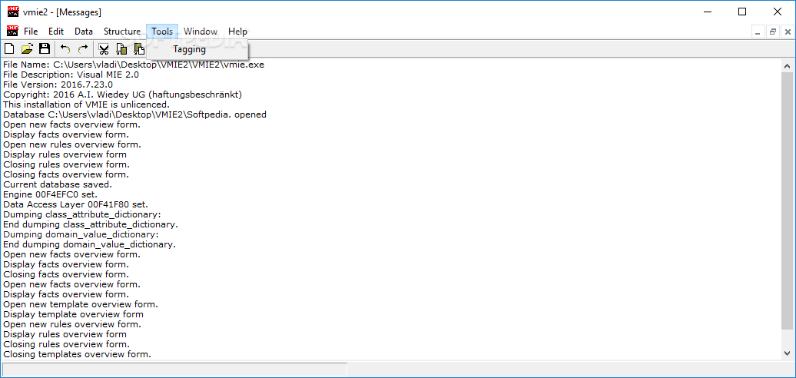Click the 'Database C:\Users\vladi...Softpedia. opened' line
The width and height of the screenshot is (796, 378).
(x=134, y=114)
